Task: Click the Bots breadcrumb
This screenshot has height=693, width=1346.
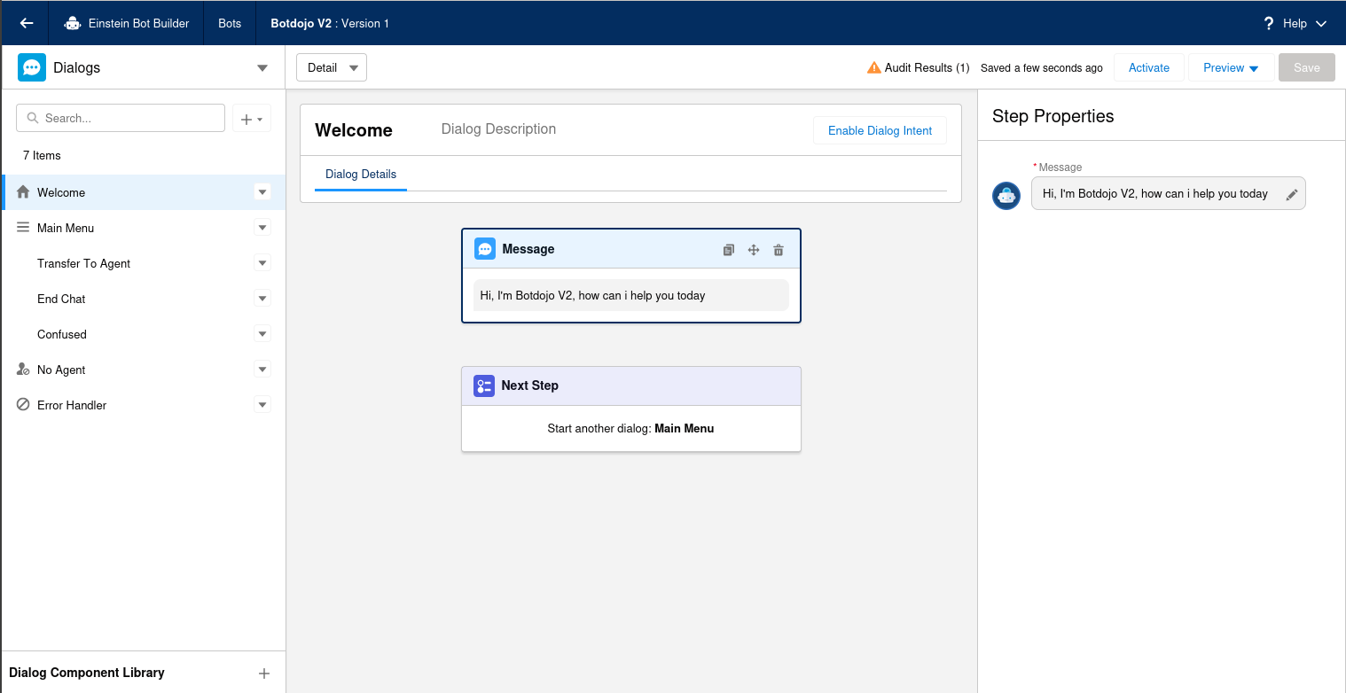Action: coord(230,23)
